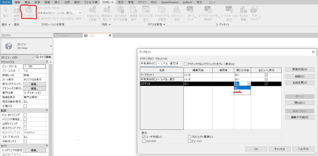Choose いいえ in opened dropdown list
This screenshot has height=156, width=318.
tap(242, 91)
